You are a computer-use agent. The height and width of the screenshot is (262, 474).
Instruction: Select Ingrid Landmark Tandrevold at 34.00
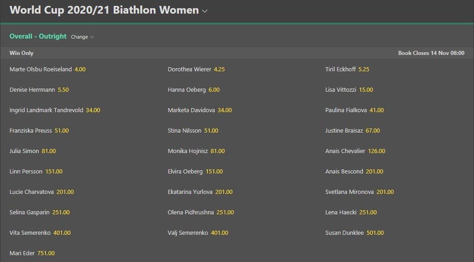93,110
